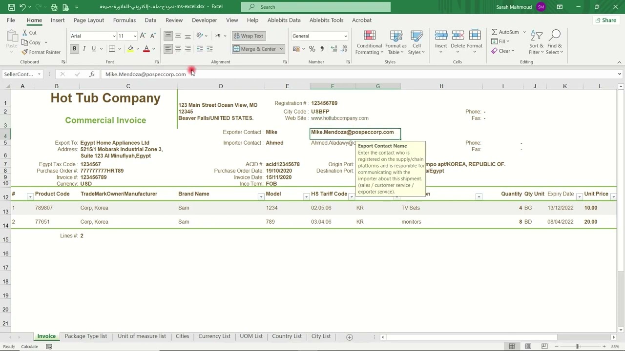
Task: Click the Align Left icon
Action: pyautogui.click(x=168, y=49)
